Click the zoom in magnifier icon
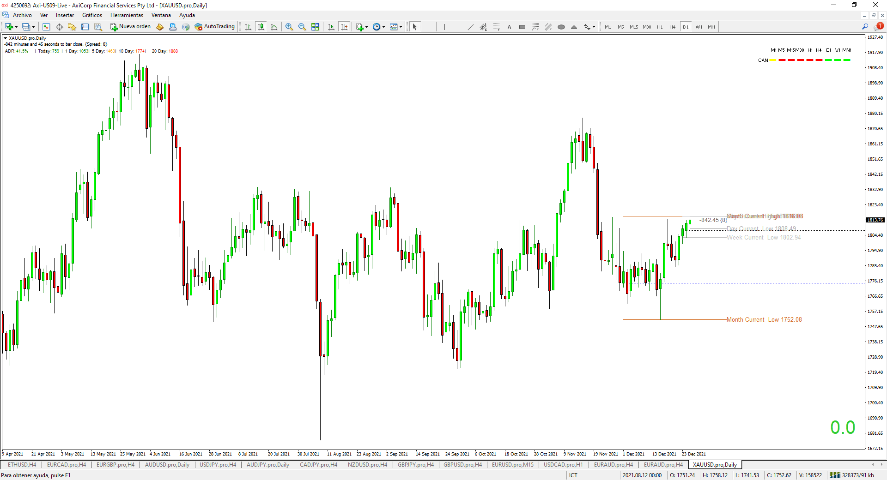887x480 pixels. [289, 27]
